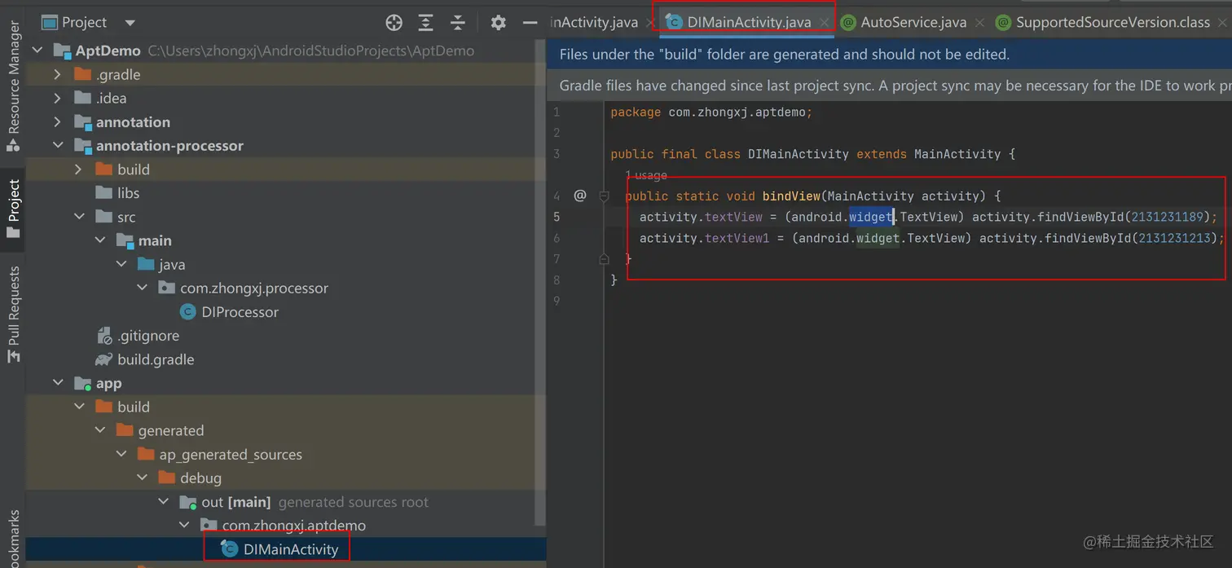The height and width of the screenshot is (568, 1232).
Task: Collapse com.zhongxj.aptdemo package
Action: click(185, 526)
